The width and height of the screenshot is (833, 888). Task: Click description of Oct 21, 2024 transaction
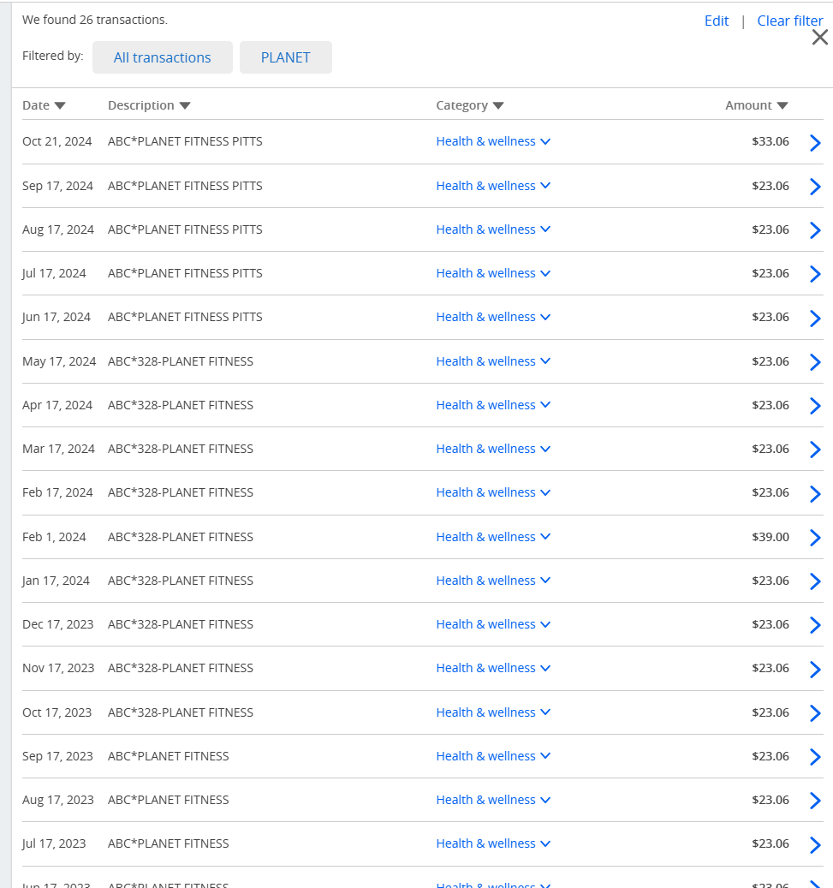(185, 141)
